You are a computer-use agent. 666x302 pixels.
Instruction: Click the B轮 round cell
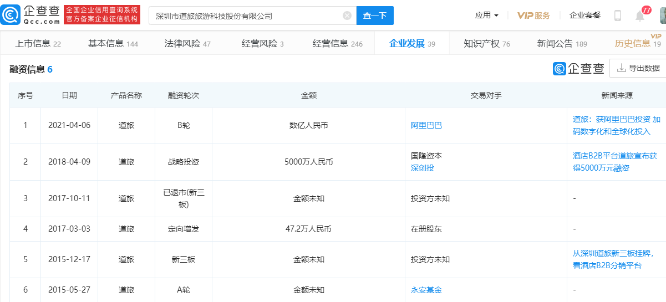pyautogui.click(x=183, y=125)
